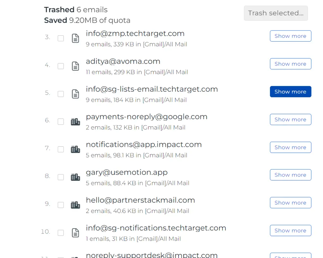Select the checkbox for notifications@app.impact.com
This screenshot has height=258, width=323.
(x=61, y=149)
